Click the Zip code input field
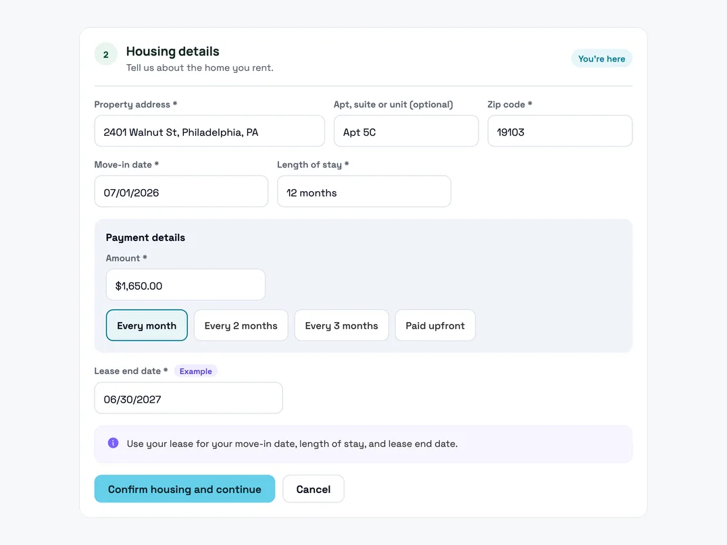Screen dimensions: 727x545 559,131
